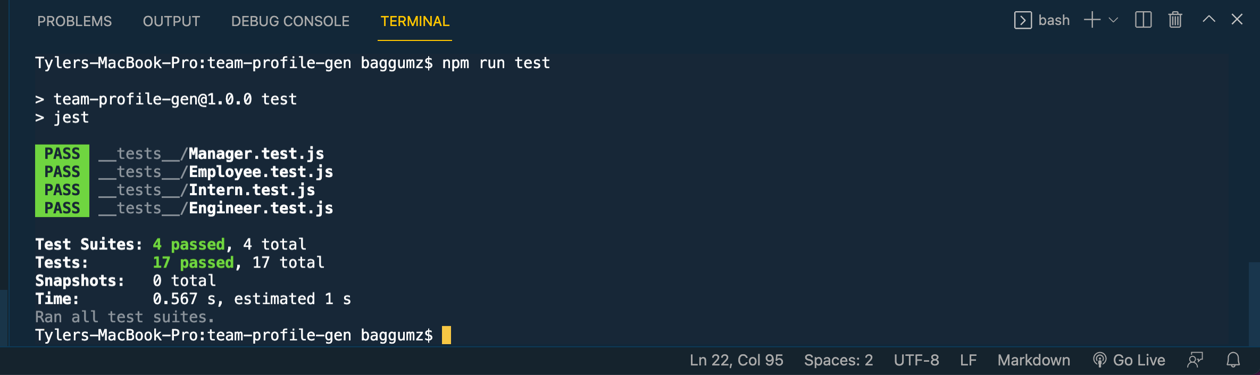
Task: Click the Go Live broadcast icon
Action: (x=1099, y=360)
